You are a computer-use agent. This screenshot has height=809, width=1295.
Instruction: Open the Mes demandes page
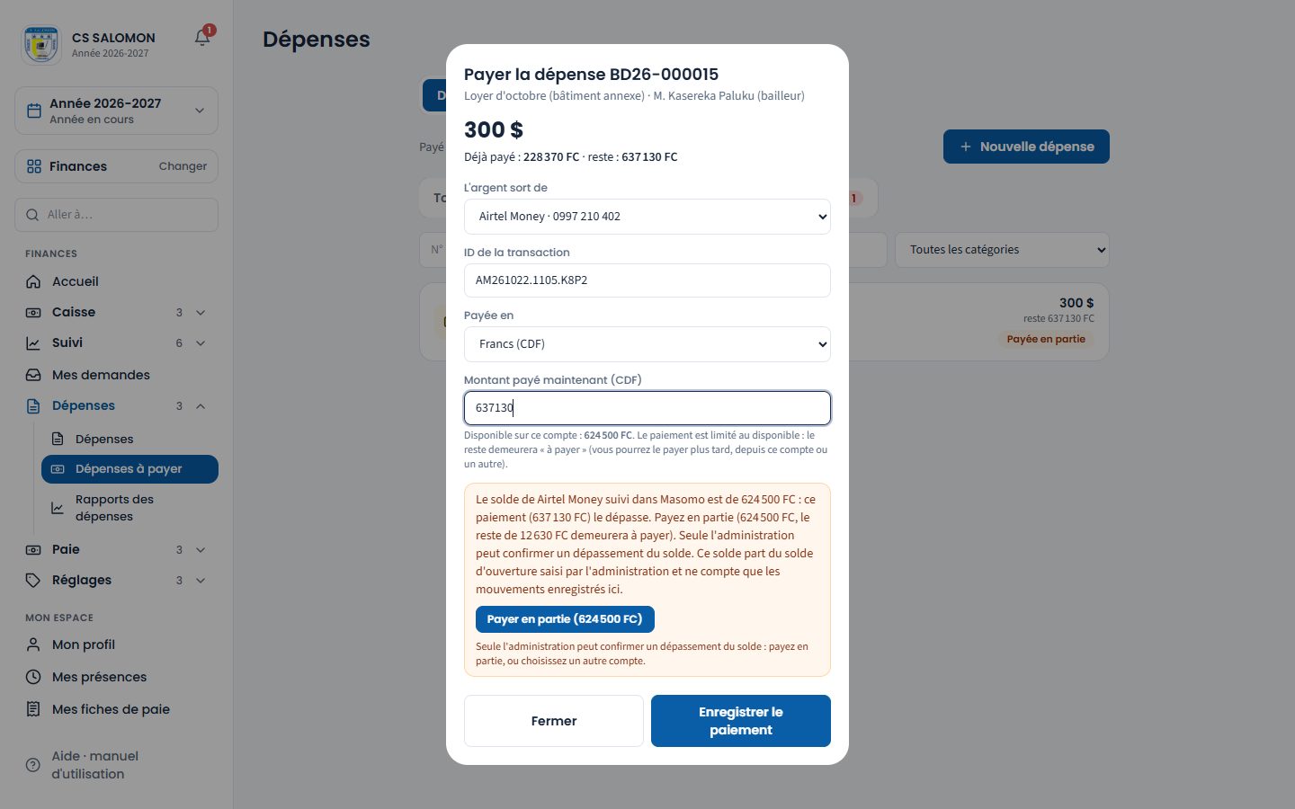116,375
